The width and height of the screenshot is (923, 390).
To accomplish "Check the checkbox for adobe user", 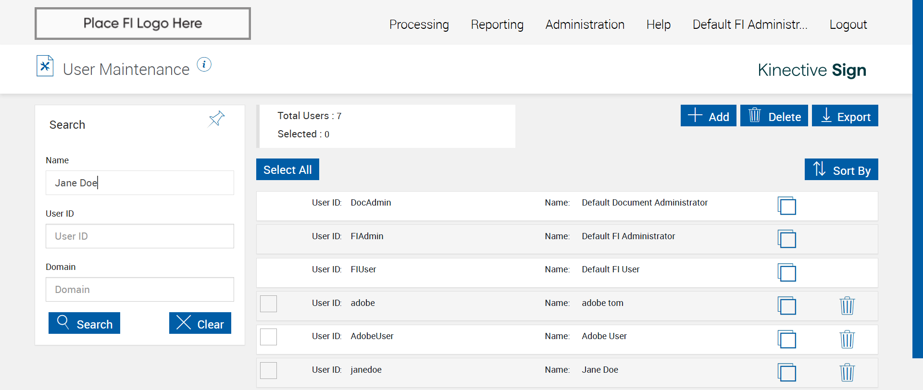I will [268, 304].
